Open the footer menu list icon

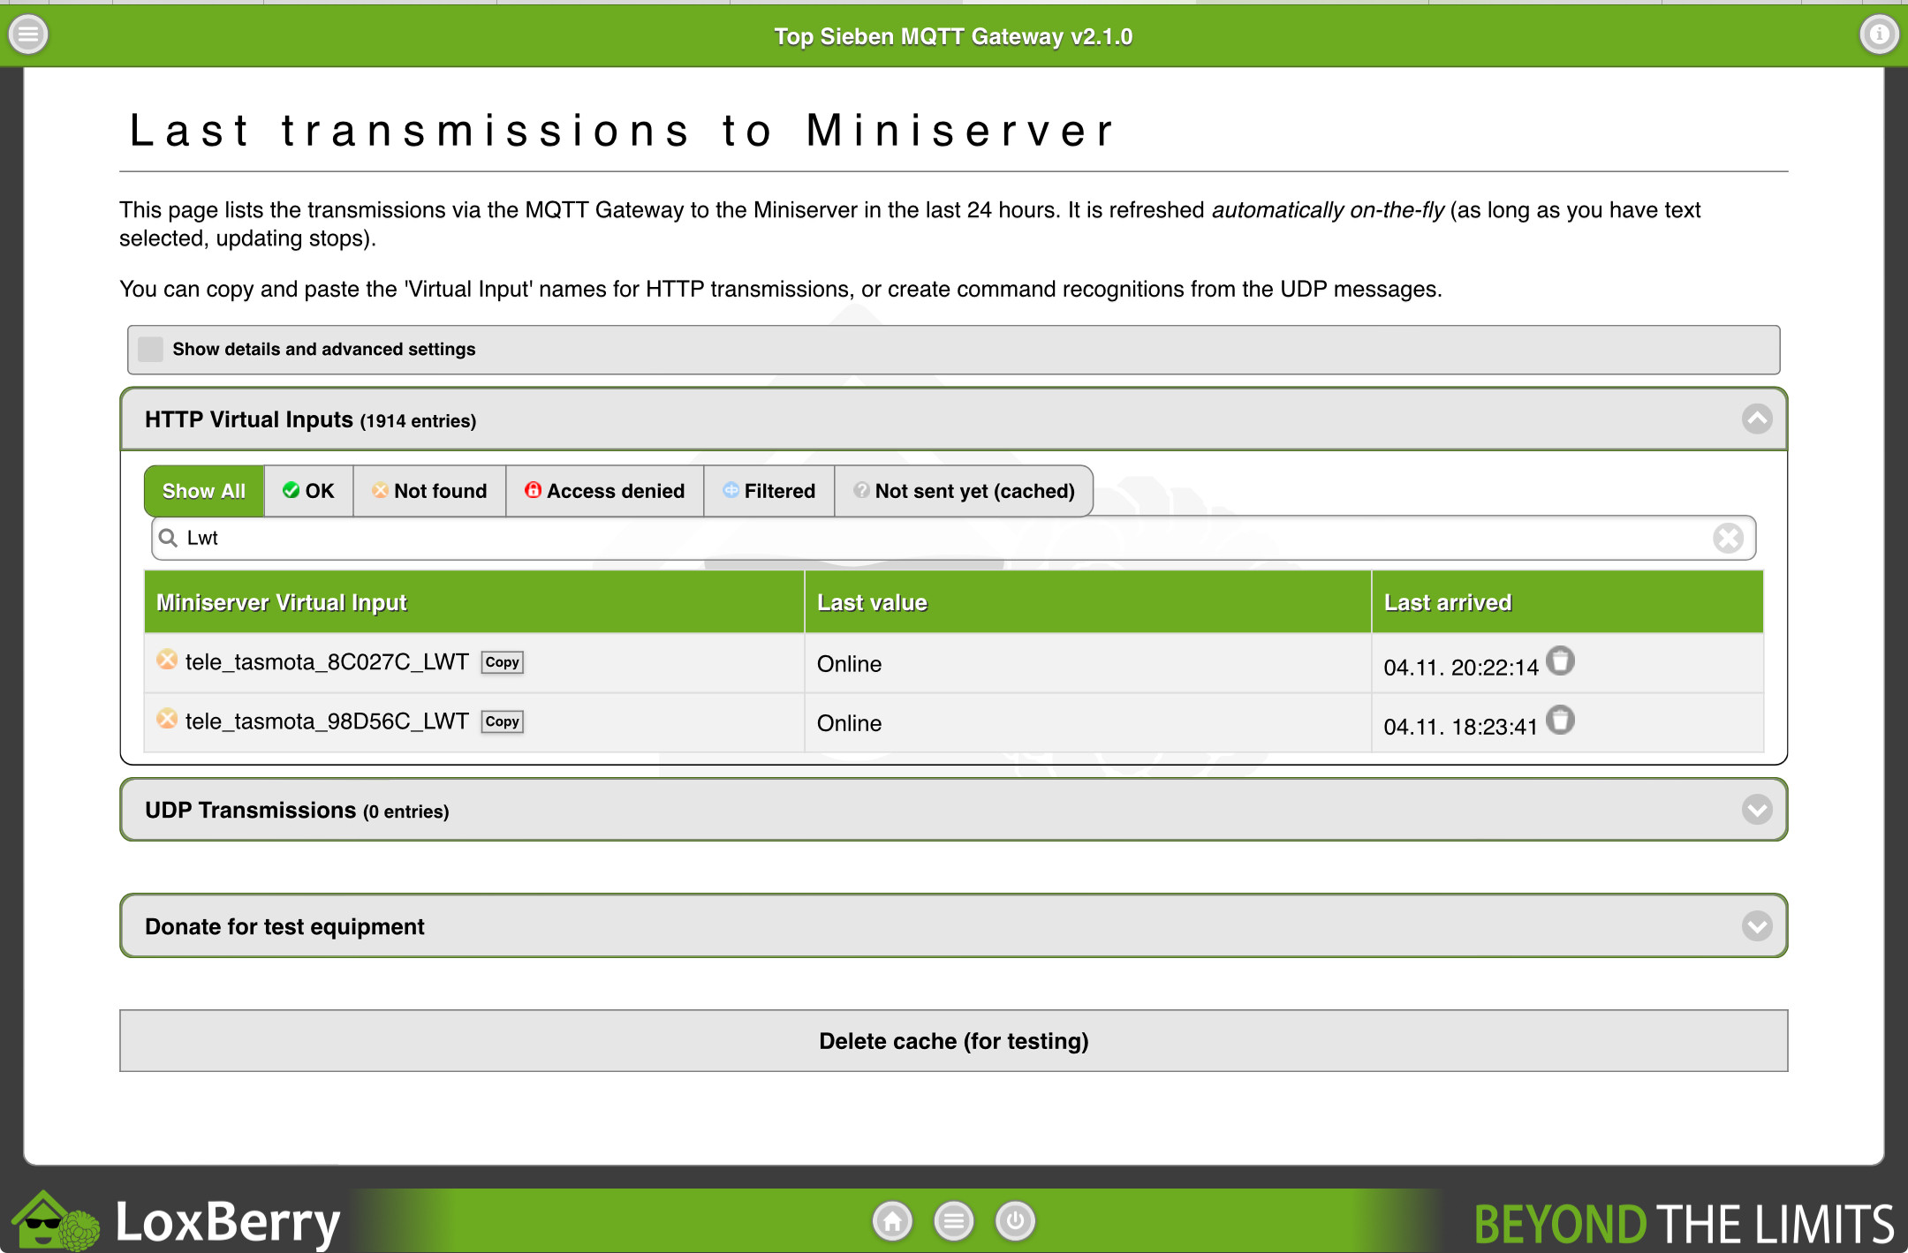[x=954, y=1221]
